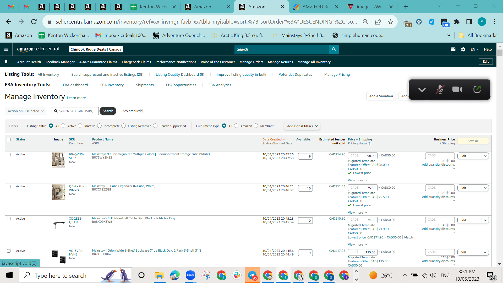Go back using the browser back arrow
The height and width of the screenshot is (283, 503).
(x=9, y=22)
